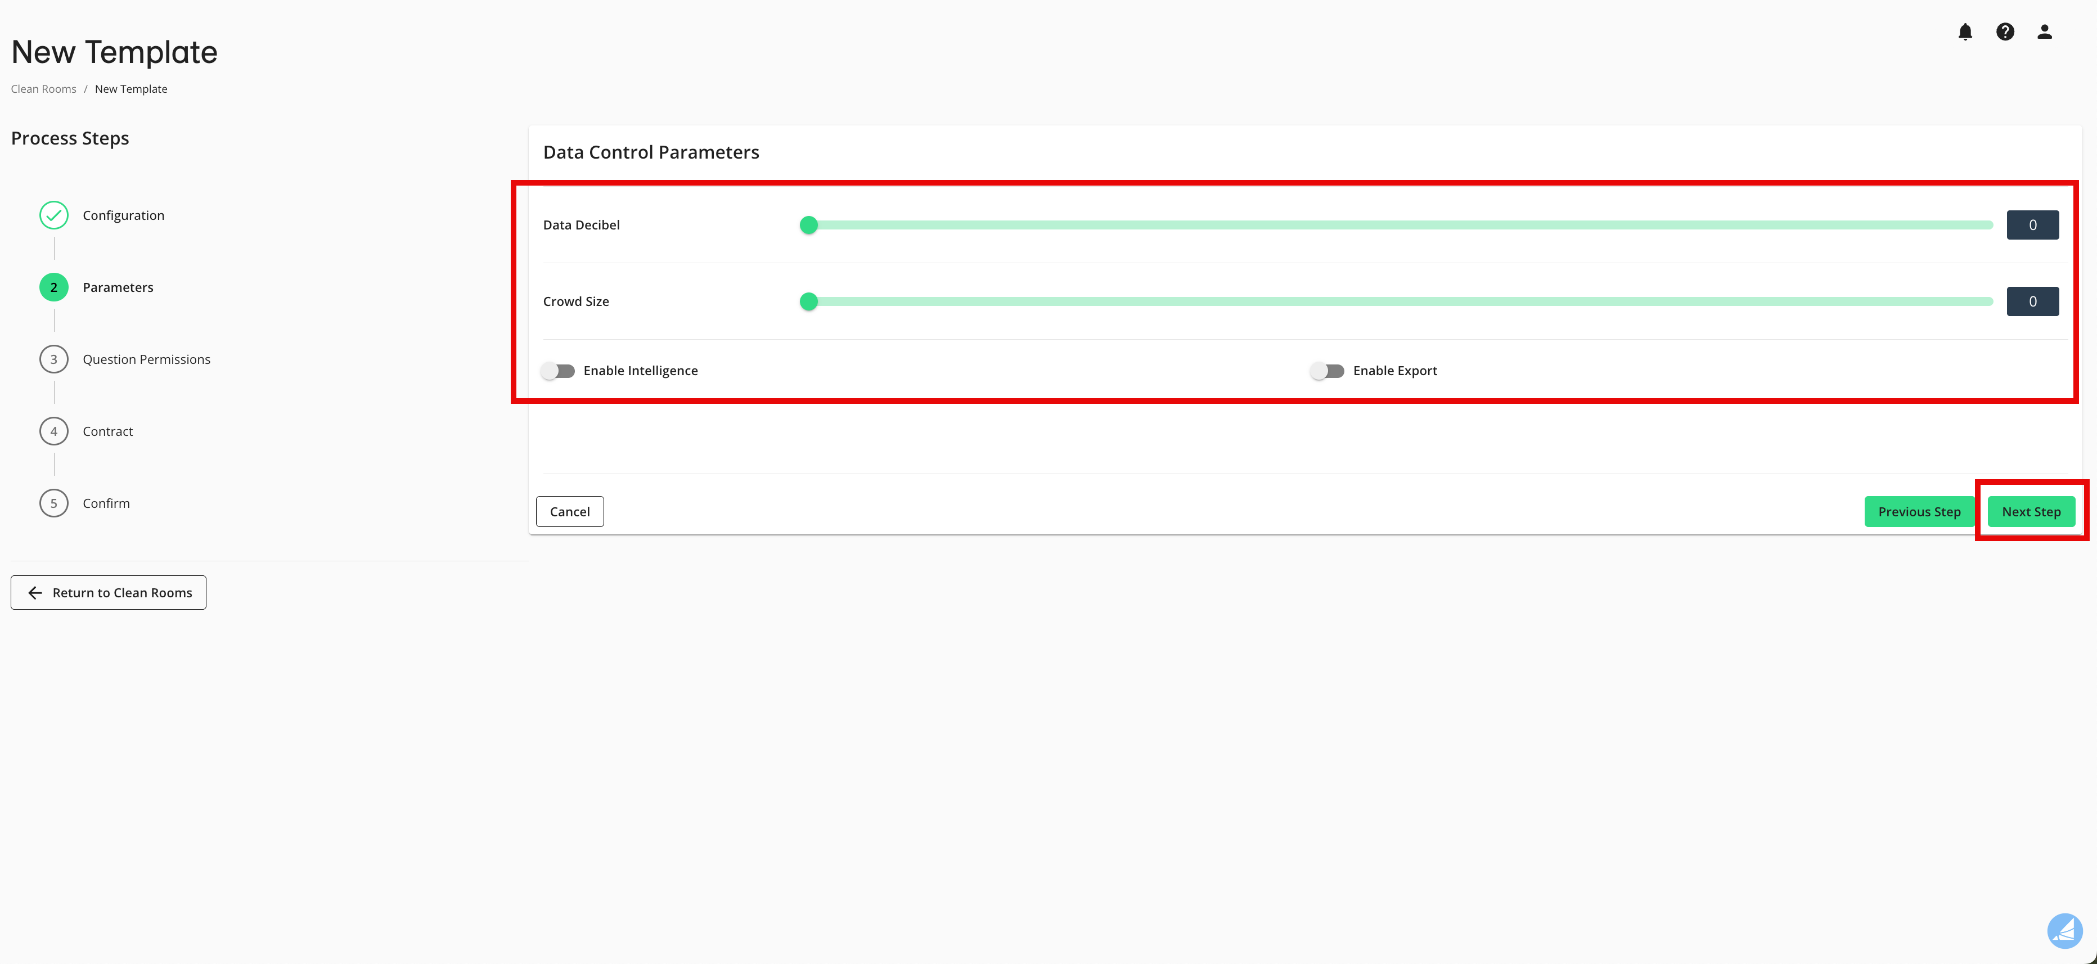This screenshot has width=2097, height=964.
Task: Open the help question mark icon
Action: click(x=2005, y=31)
